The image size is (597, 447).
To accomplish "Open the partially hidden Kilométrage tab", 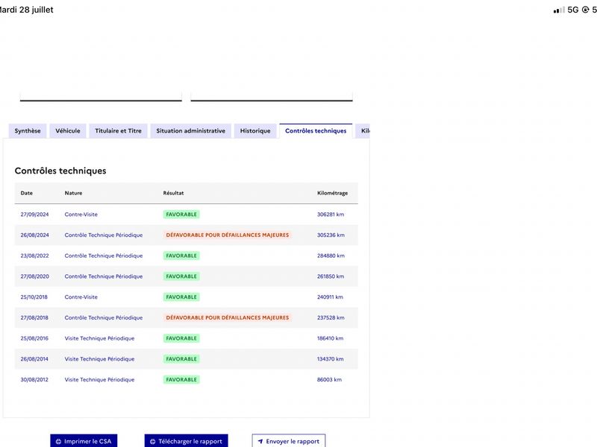I will 363,131.
